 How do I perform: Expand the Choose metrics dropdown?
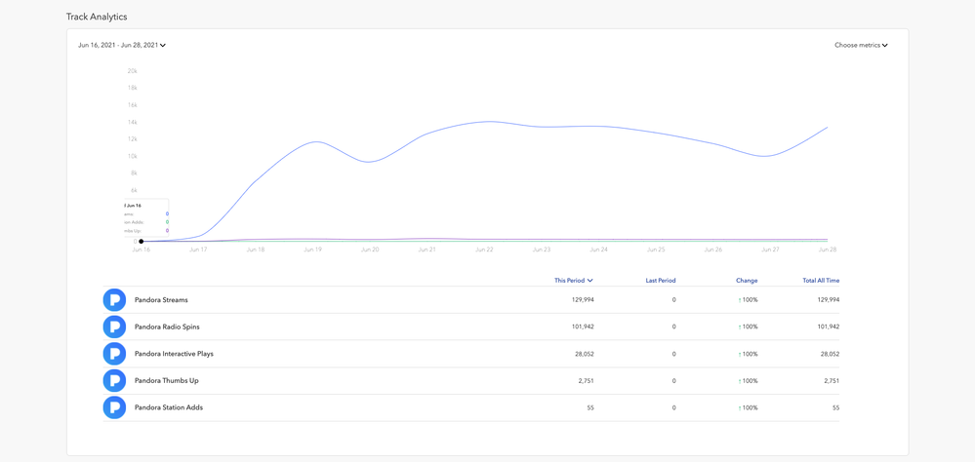pyautogui.click(x=861, y=45)
